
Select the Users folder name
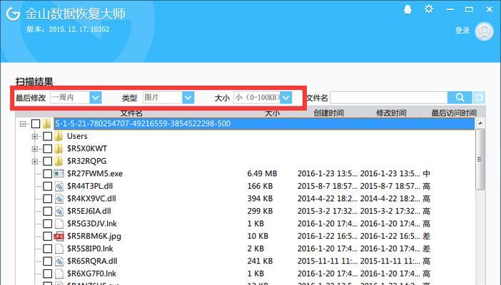tap(77, 136)
